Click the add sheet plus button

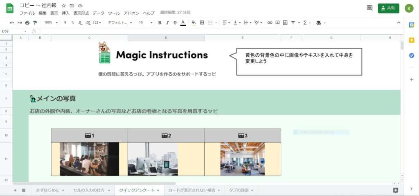(15, 190)
